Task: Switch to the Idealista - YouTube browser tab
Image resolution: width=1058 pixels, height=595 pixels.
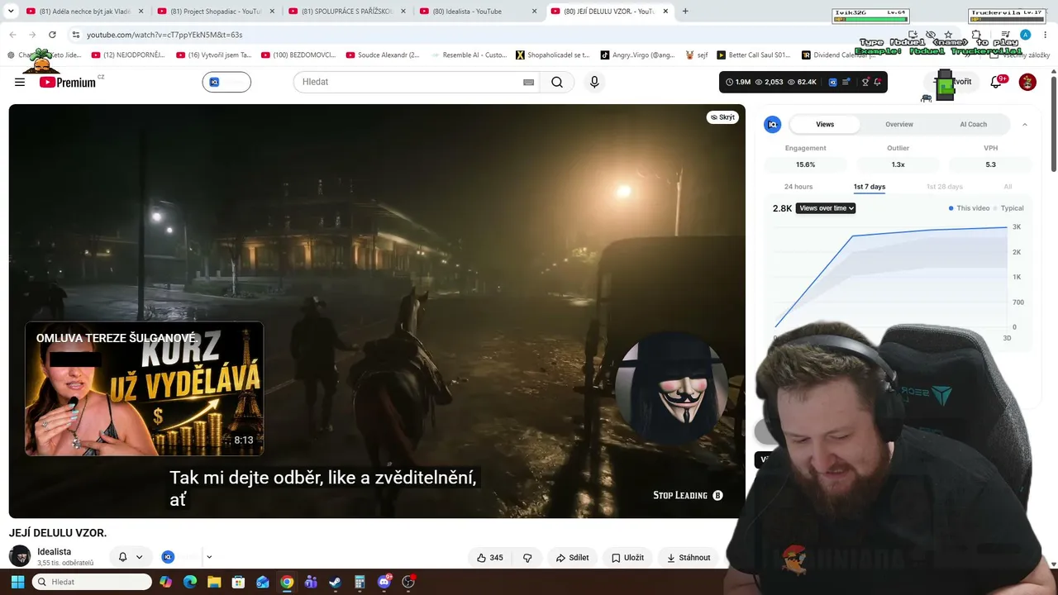Action: pos(478,12)
